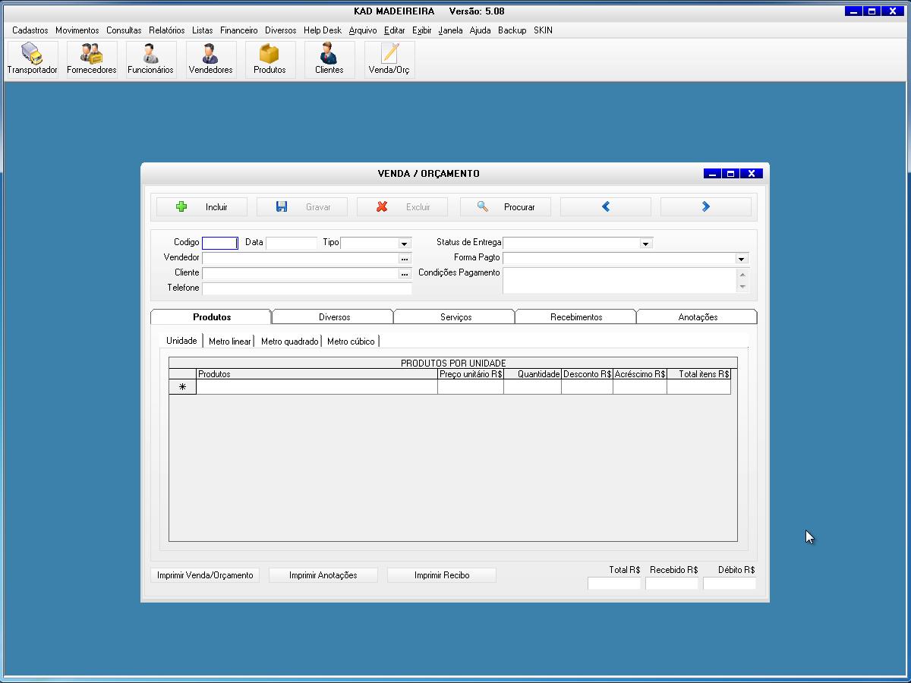Click the Total itens R$ column header

[x=698, y=374]
